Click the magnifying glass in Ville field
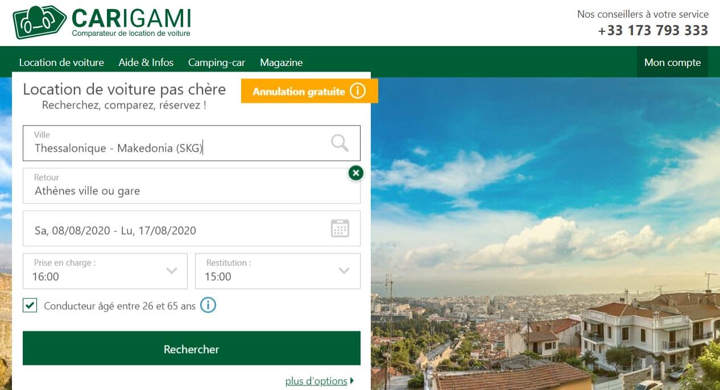 point(340,143)
